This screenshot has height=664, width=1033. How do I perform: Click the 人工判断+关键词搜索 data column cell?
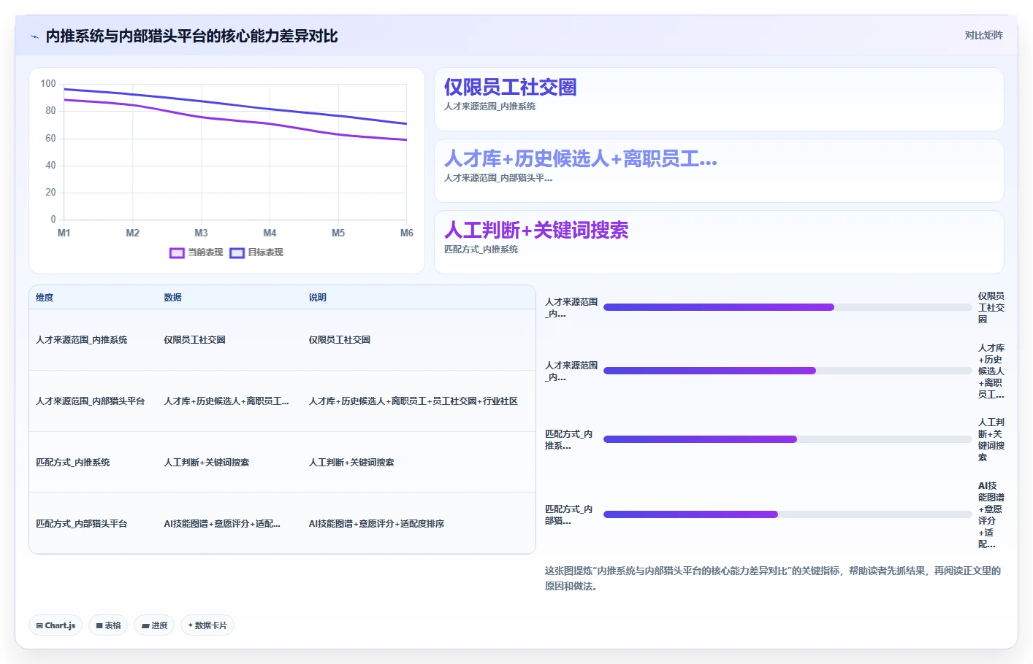(206, 463)
